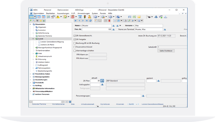
Task: Click the yellow star favorites icon
Action: [41, 21]
